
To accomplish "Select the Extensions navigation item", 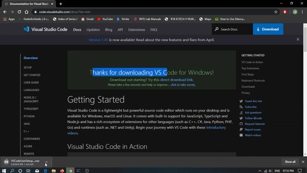I will tap(137, 30).
